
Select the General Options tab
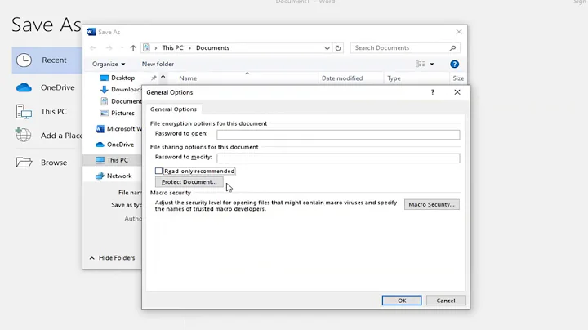pyautogui.click(x=173, y=109)
